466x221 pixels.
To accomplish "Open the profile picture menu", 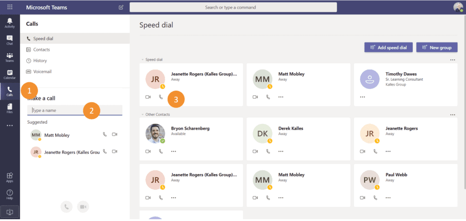I will click(x=458, y=7).
